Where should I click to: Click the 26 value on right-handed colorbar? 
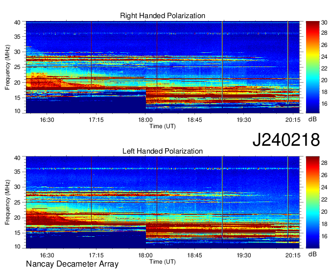324,45
